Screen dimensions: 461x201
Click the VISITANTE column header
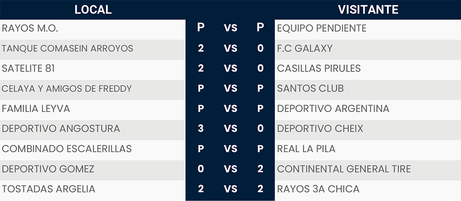[368, 9]
